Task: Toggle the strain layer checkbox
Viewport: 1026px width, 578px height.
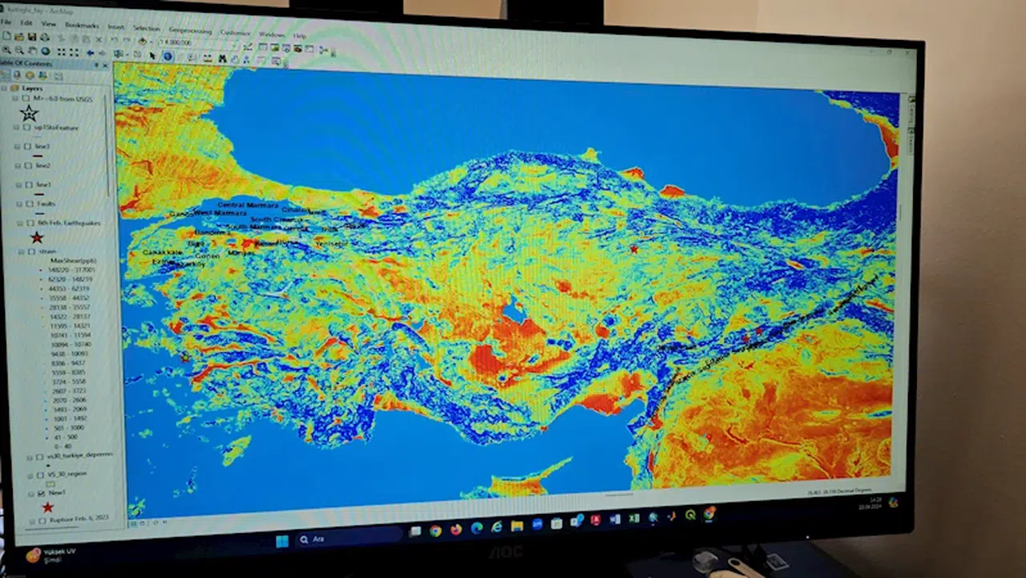Action: tap(30, 251)
